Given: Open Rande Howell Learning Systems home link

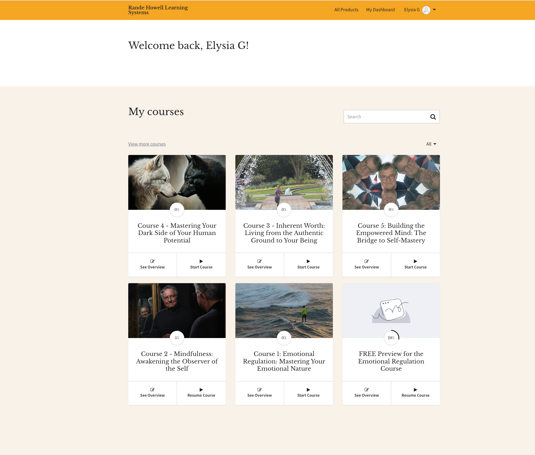Looking at the screenshot, I should [158, 10].
